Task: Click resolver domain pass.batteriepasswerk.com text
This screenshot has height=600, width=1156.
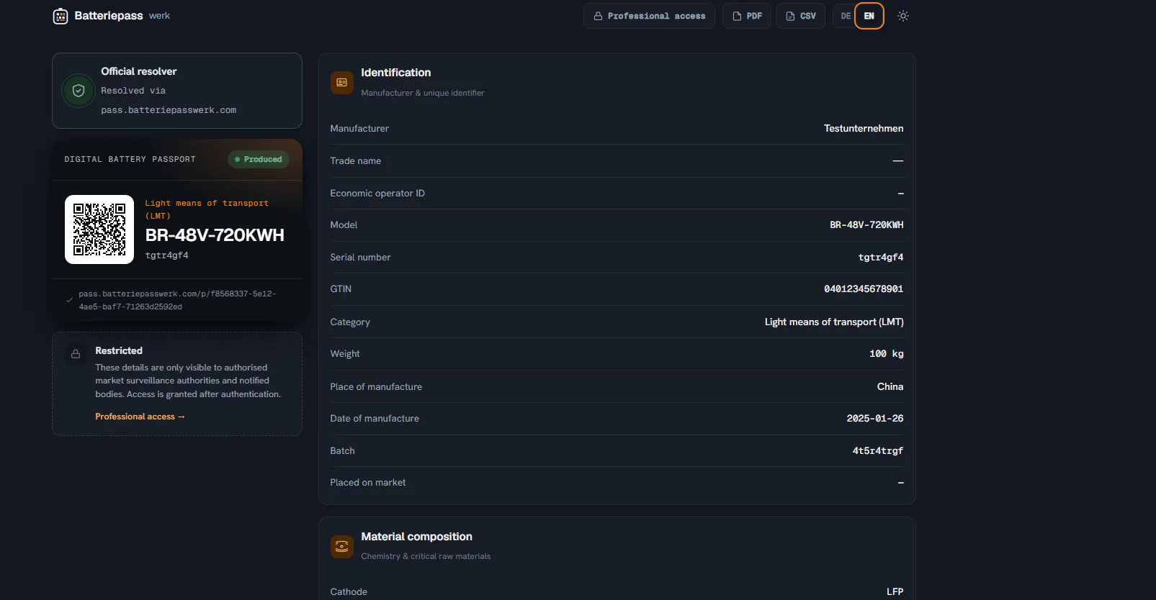Action: [x=169, y=110]
